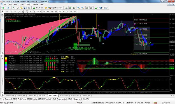Select the Vertical Line drawing tool
Image resolution: width=175 pixels, height=104 pixels.
(x=11, y=11)
